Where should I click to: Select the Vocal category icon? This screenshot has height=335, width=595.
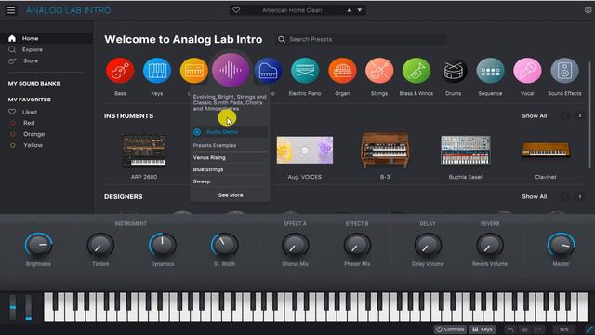527,71
